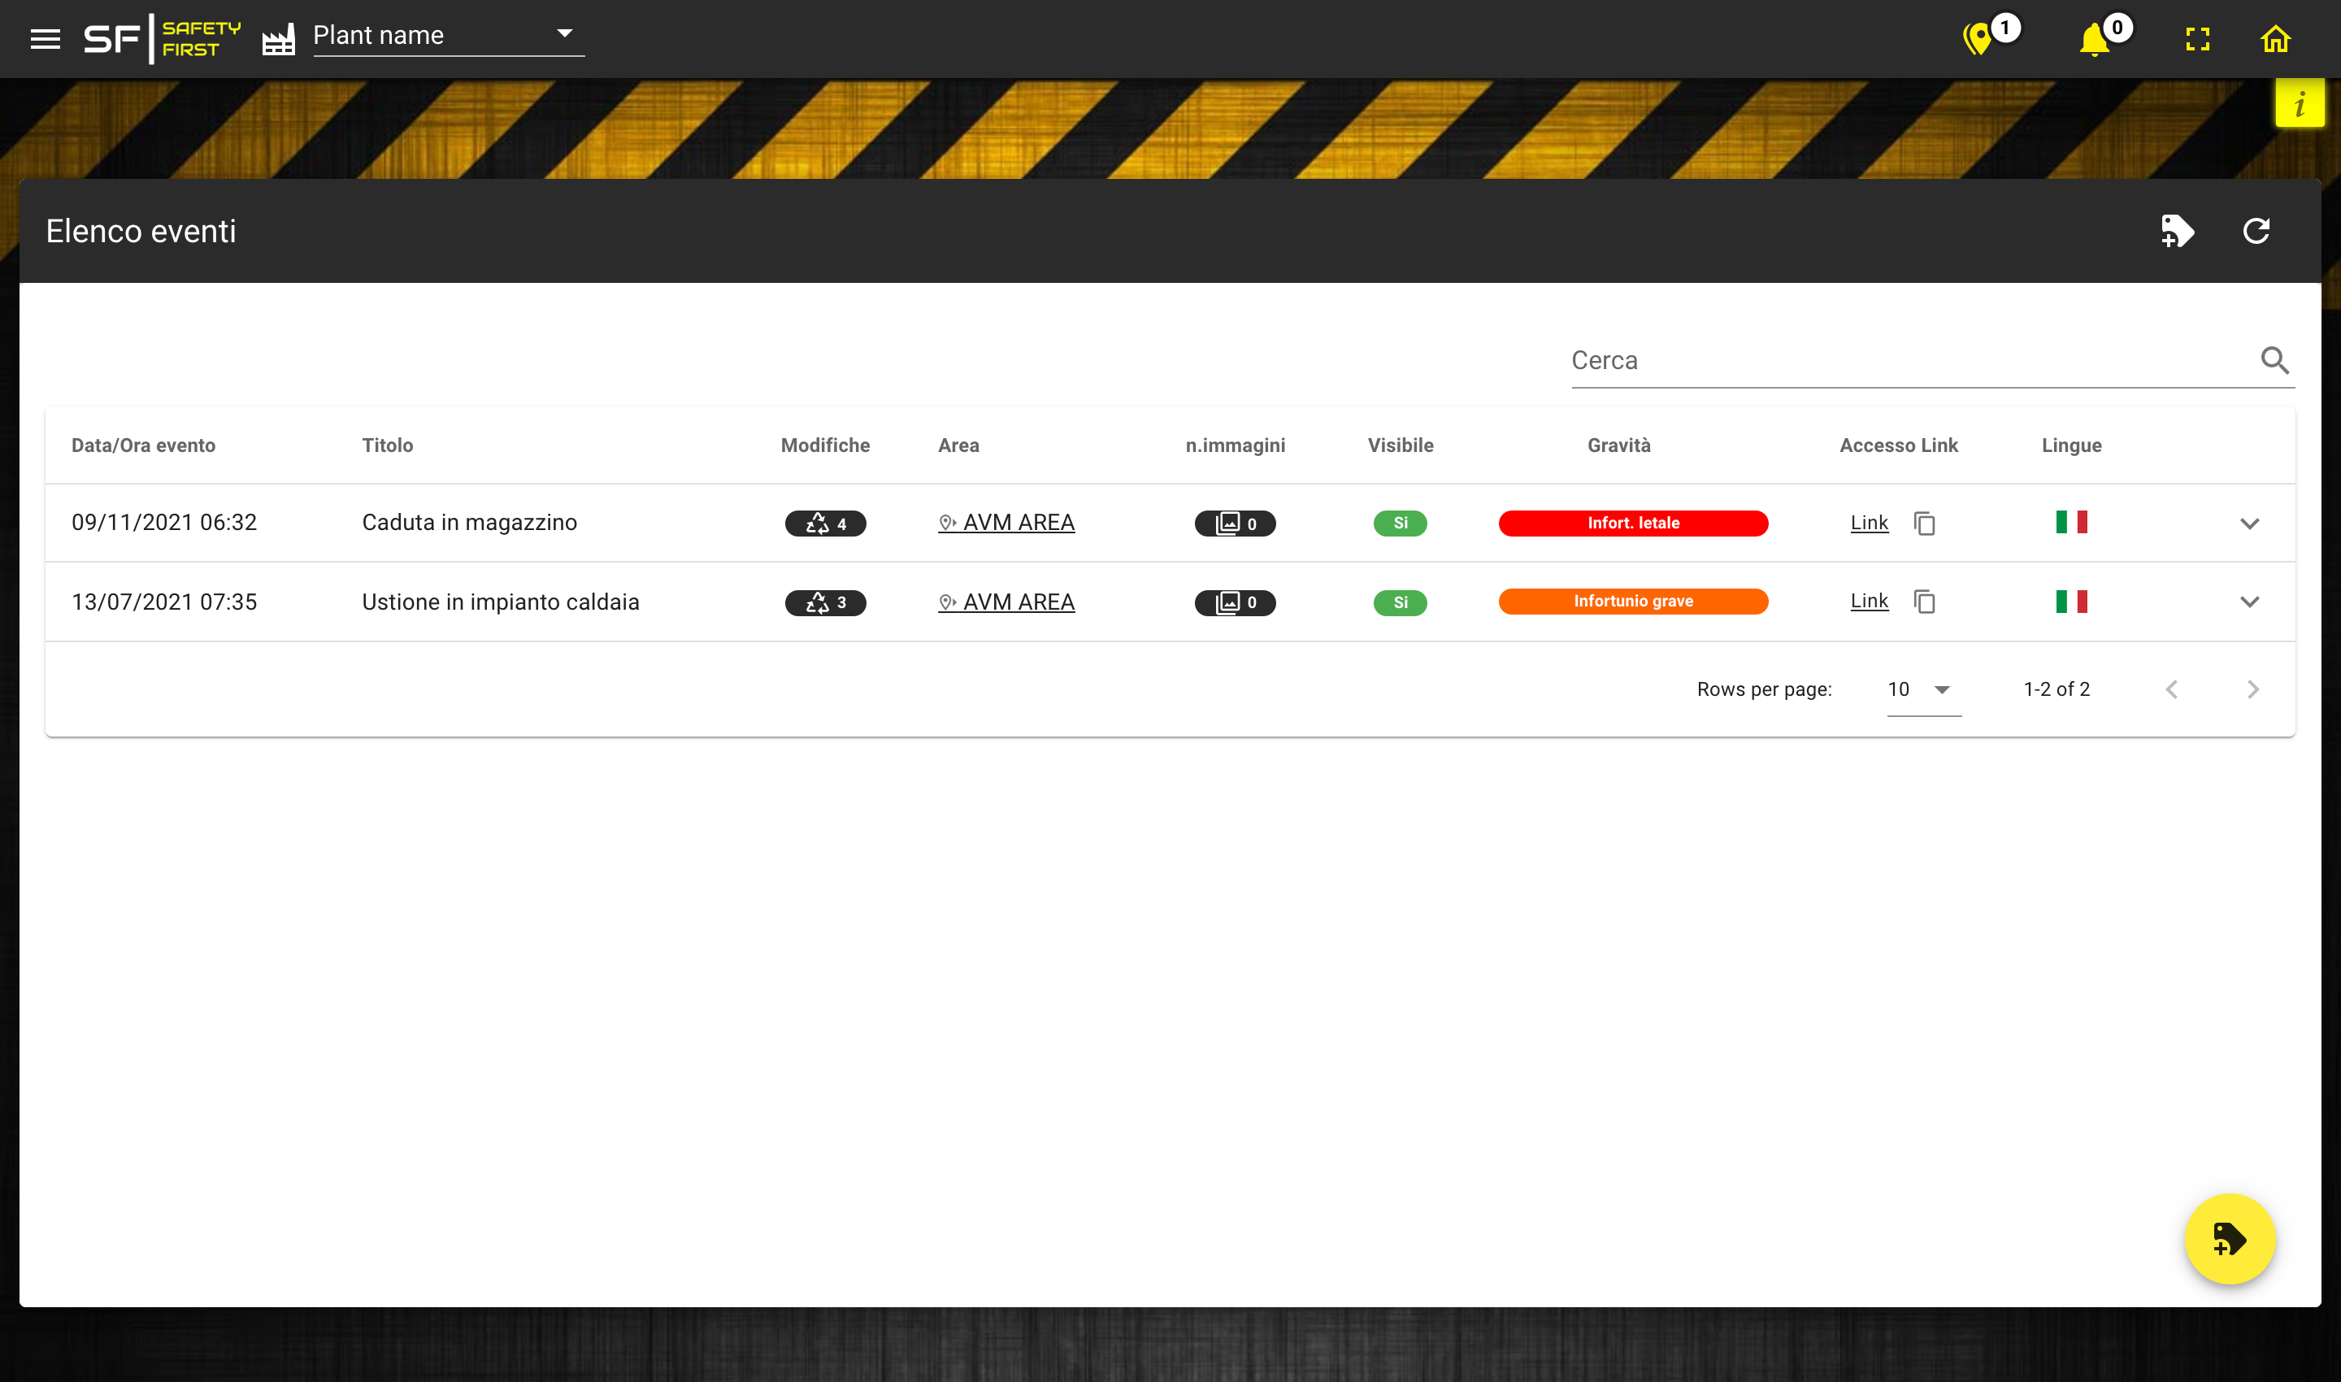
Task: Click add event icon in header
Action: point(2177,231)
